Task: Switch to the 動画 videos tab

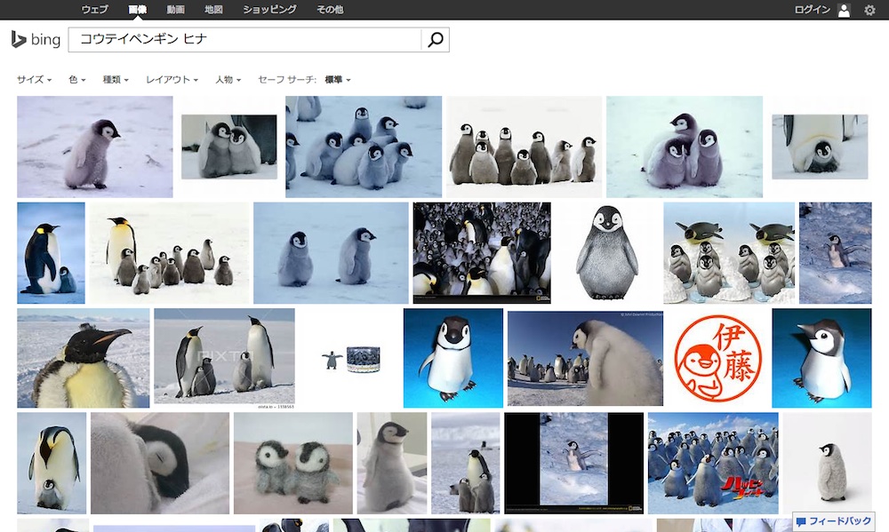Action: pos(175,10)
